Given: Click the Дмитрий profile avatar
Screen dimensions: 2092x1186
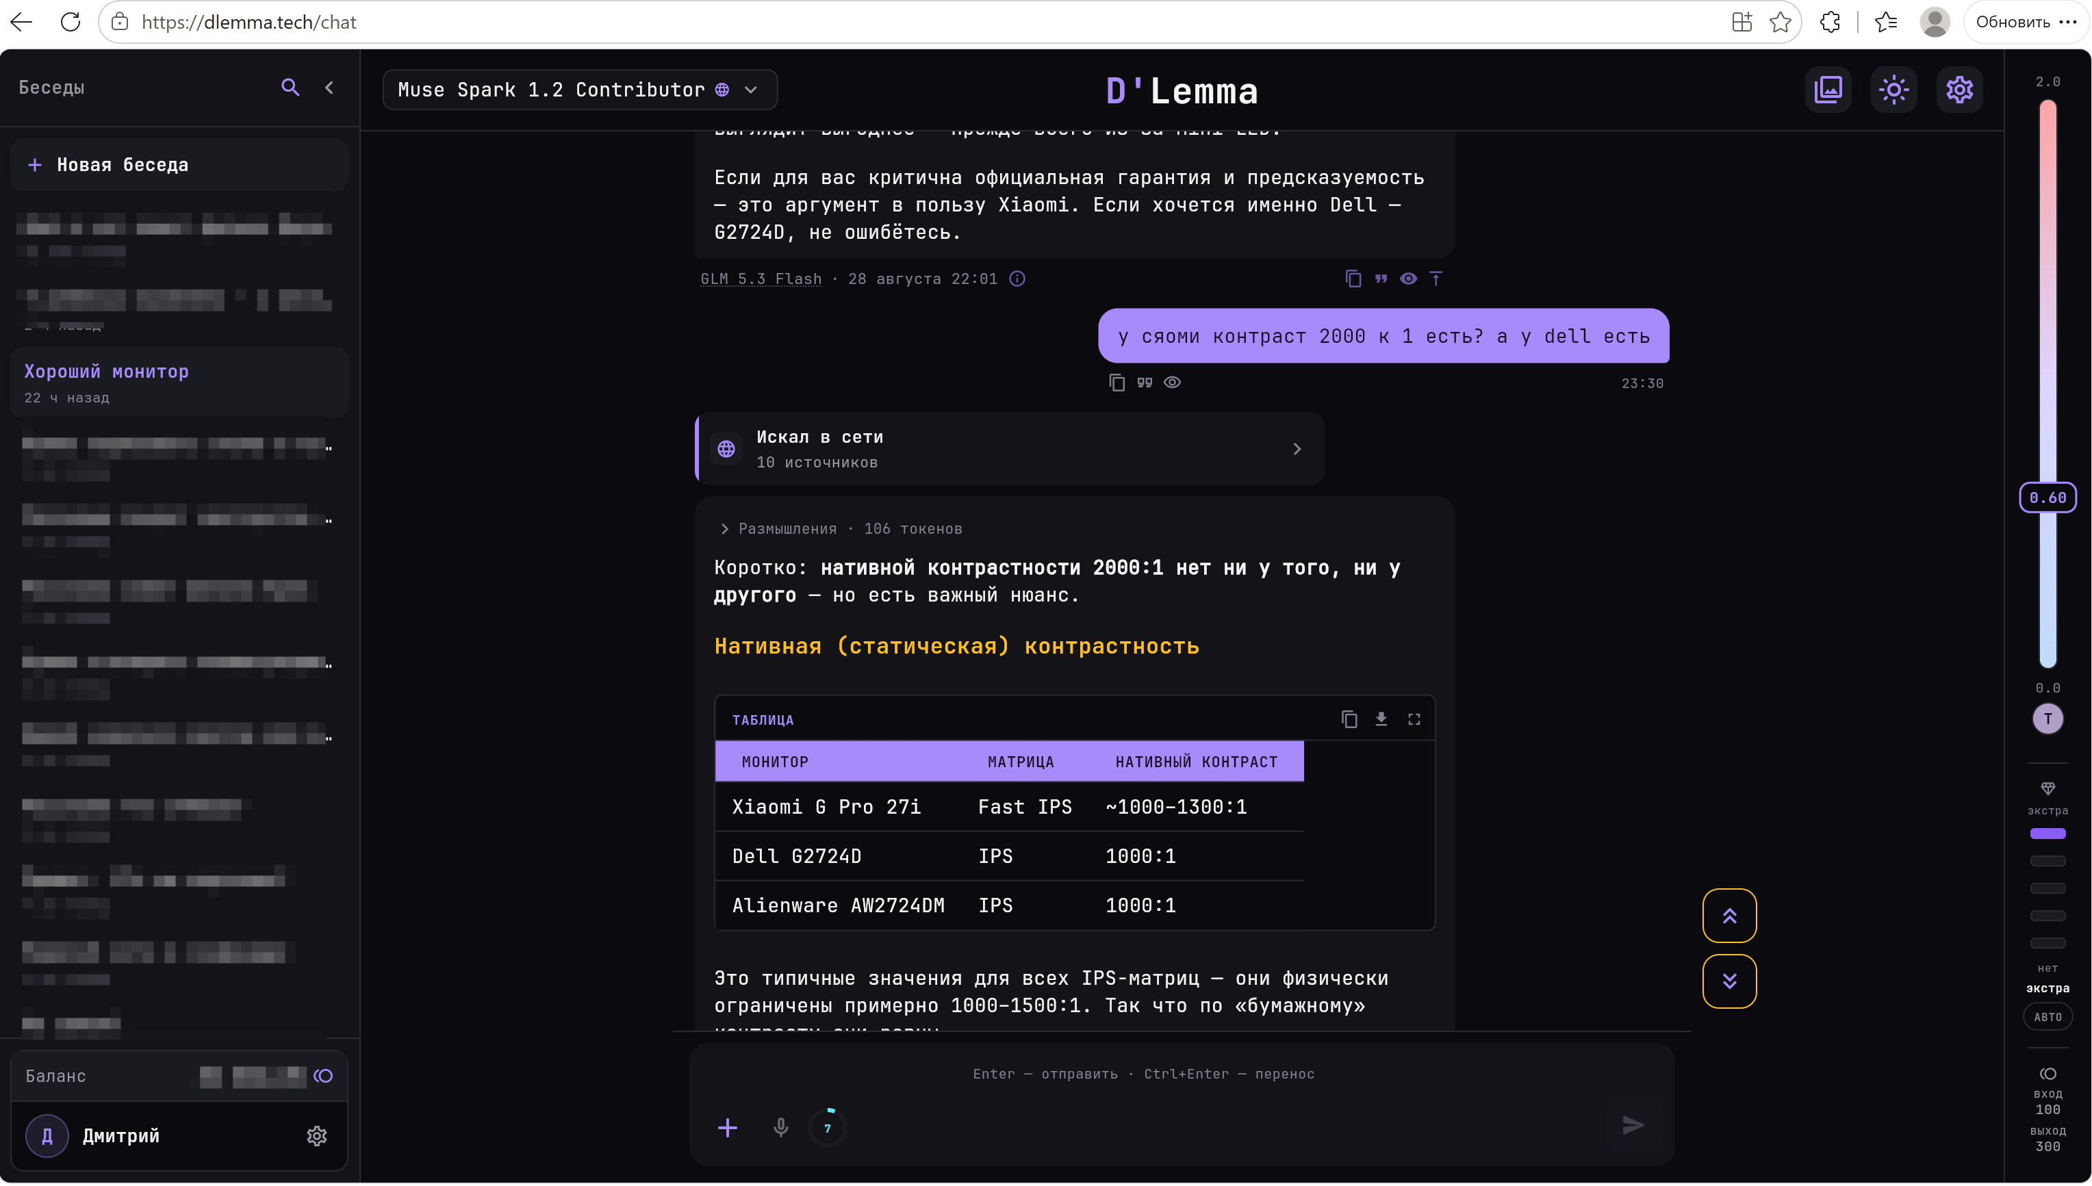Looking at the screenshot, I should [47, 1135].
